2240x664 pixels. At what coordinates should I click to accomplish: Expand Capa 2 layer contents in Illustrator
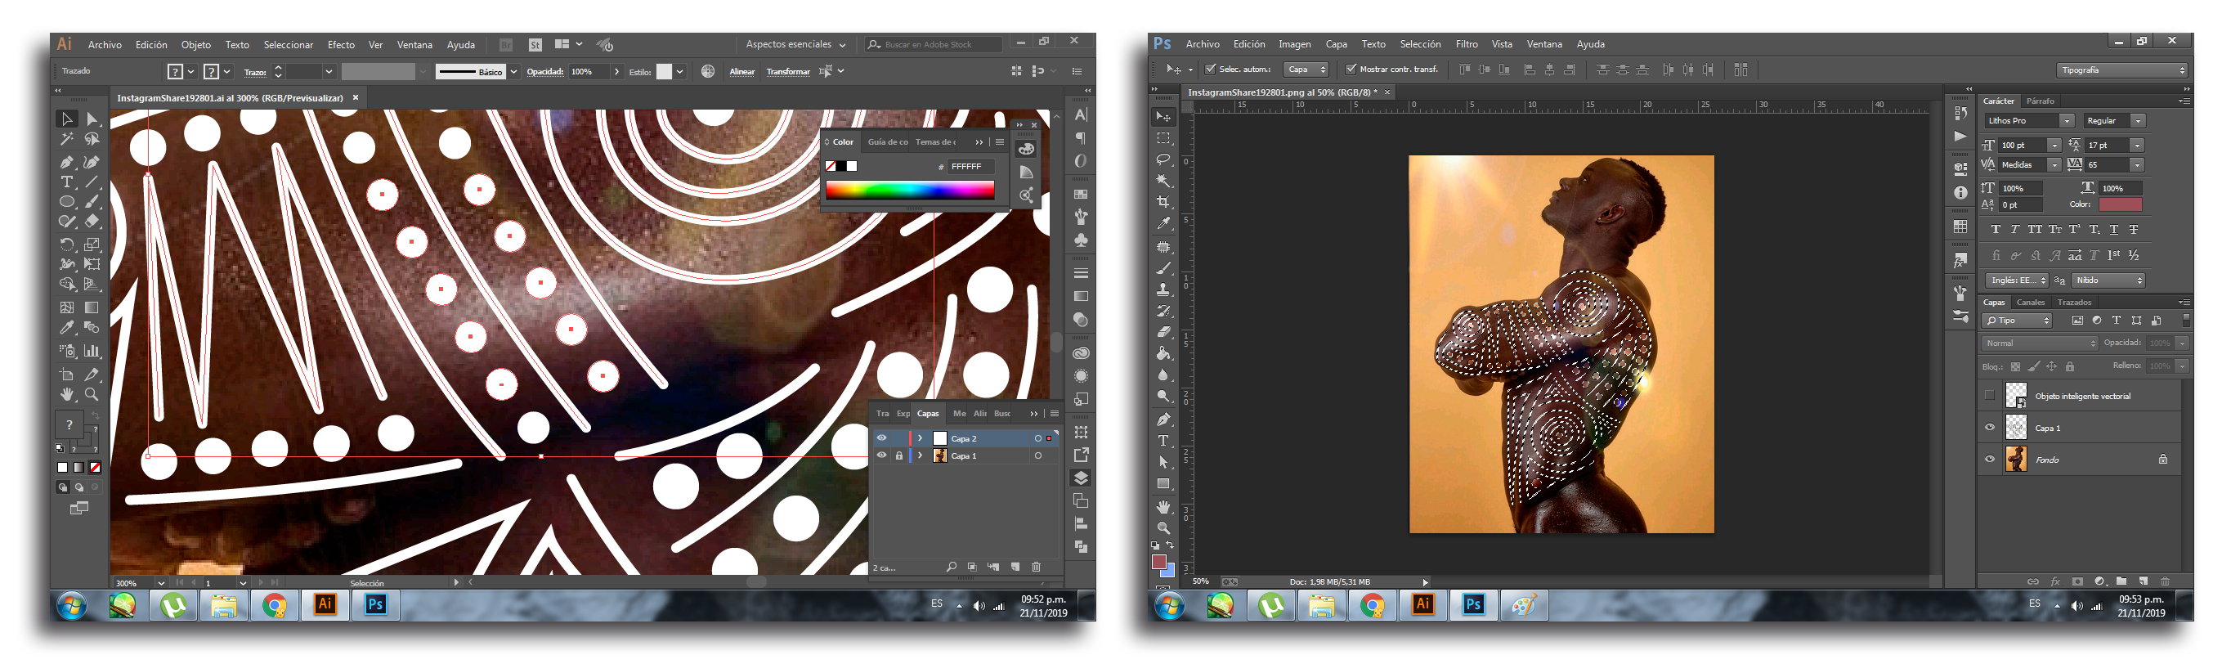coord(920,438)
